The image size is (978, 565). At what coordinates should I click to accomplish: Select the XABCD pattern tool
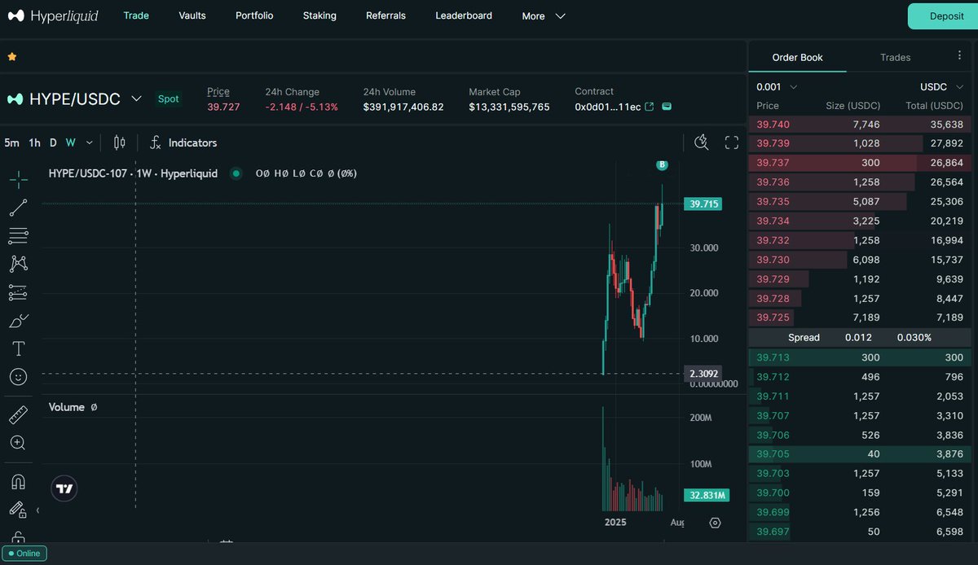[x=17, y=264]
